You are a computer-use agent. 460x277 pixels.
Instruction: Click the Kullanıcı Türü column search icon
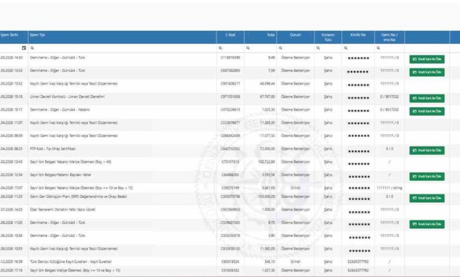(318, 48)
